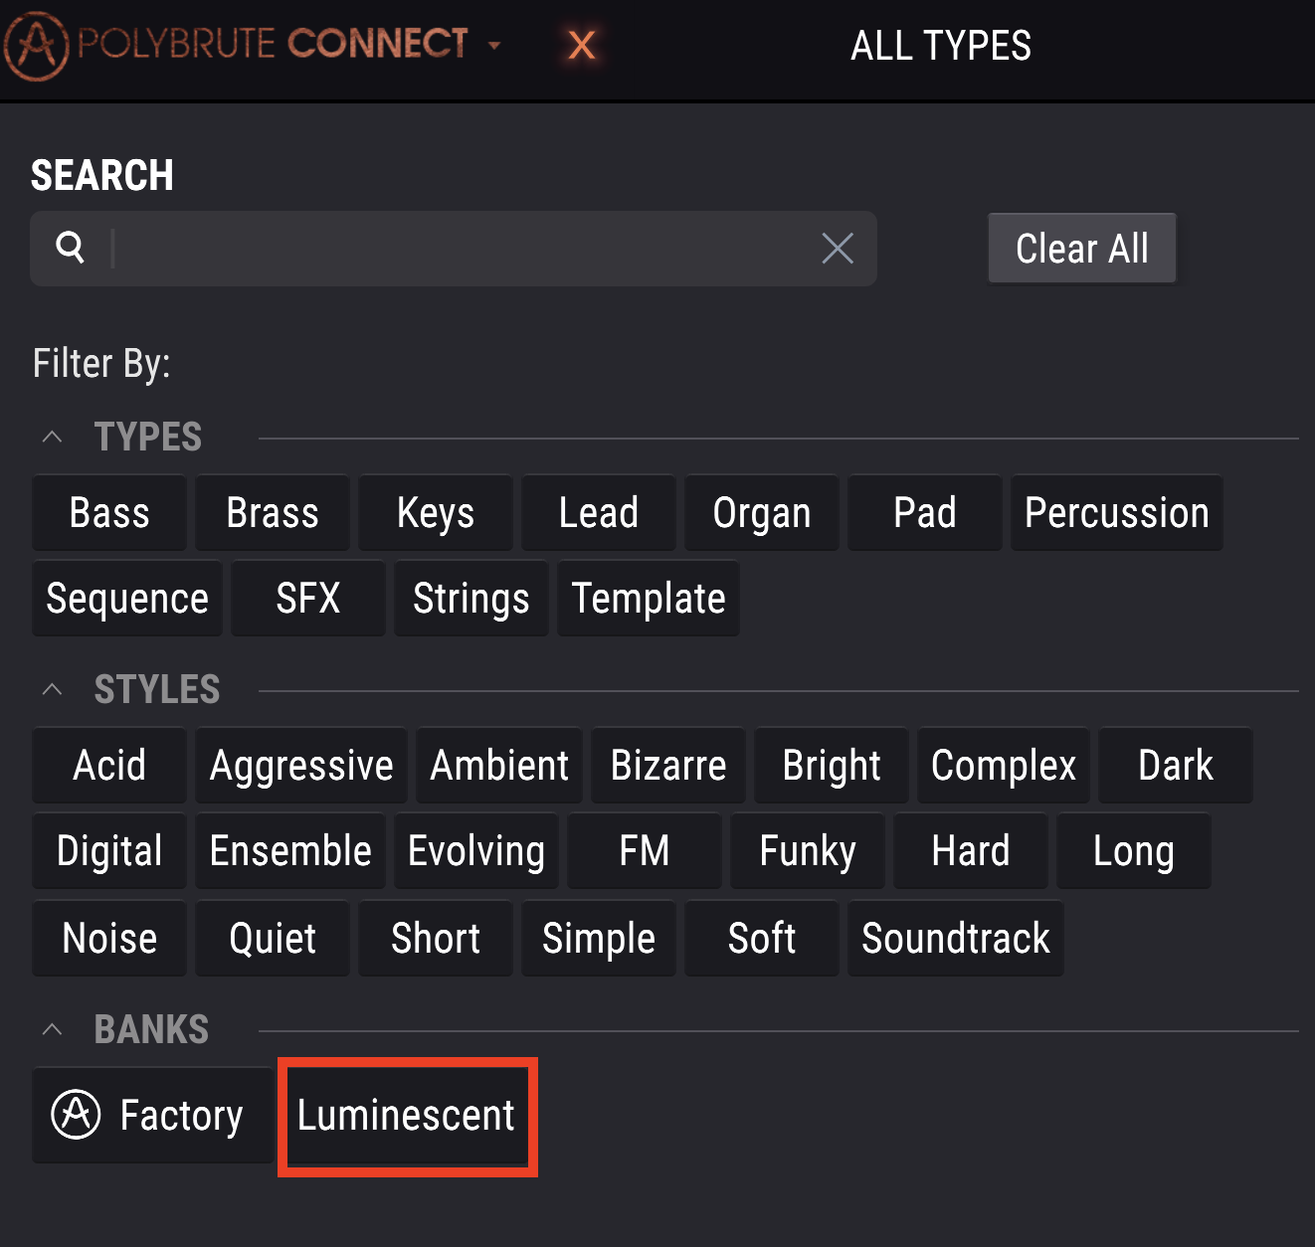Select the Factory bank with Arturia icon
The width and height of the screenshot is (1315, 1247).
click(153, 1116)
